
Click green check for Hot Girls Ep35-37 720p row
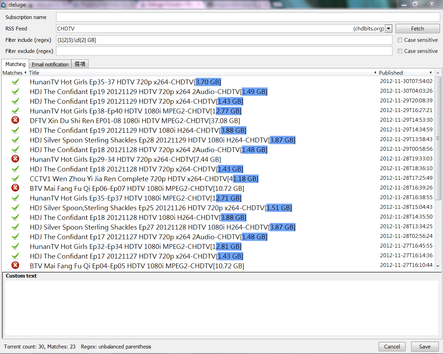(15, 82)
